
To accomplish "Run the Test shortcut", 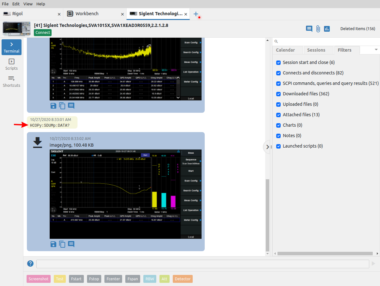I will (60, 279).
